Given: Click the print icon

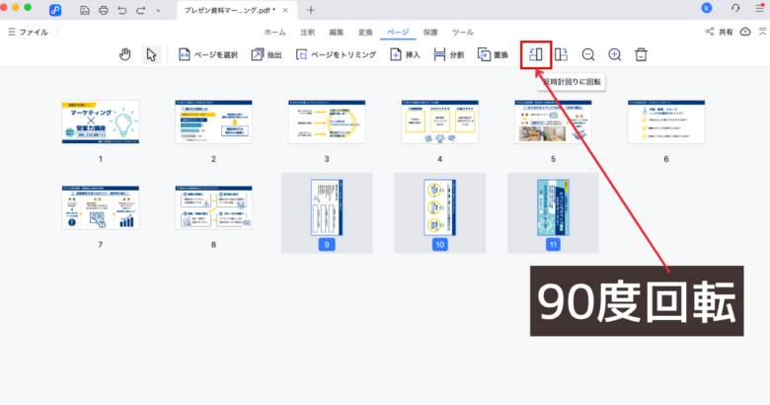Looking at the screenshot, I should (104, 10).
